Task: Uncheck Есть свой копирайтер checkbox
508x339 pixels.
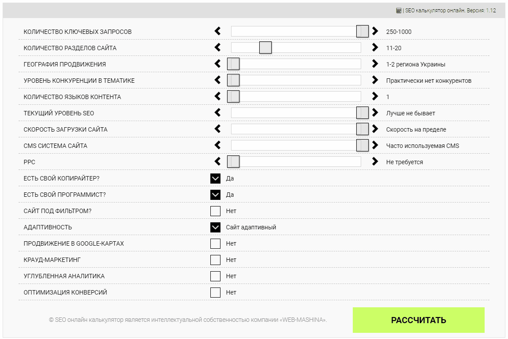Action: (216, 179)
